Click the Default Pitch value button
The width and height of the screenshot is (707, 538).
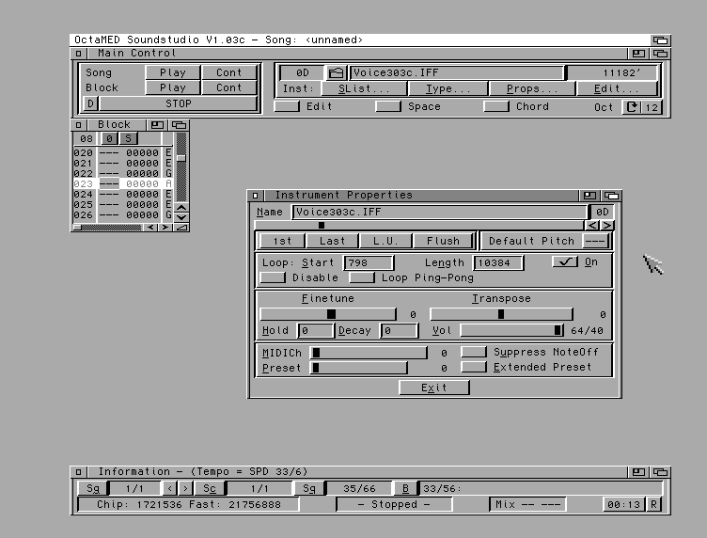[595, 241]
